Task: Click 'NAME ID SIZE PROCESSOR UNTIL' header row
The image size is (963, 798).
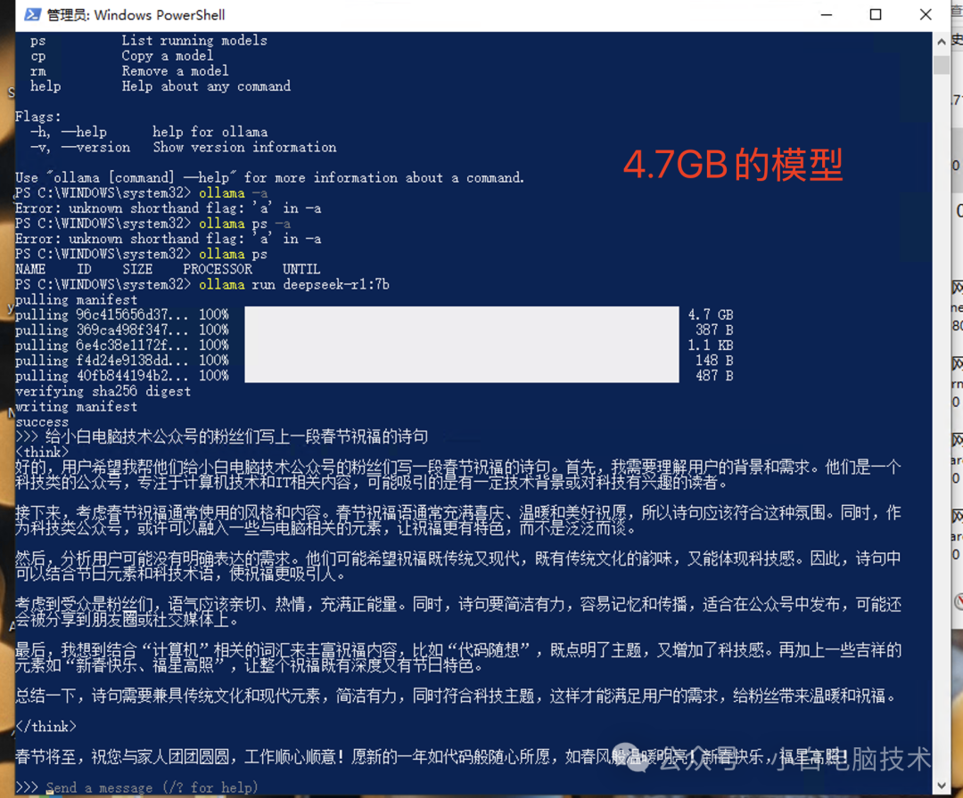Action: (168, 269)
